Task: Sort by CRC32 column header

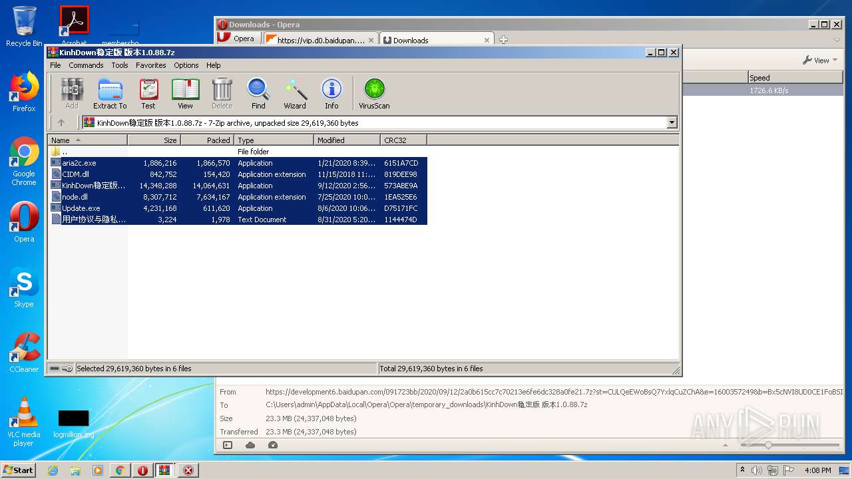Action: click(x=404, y=140)
